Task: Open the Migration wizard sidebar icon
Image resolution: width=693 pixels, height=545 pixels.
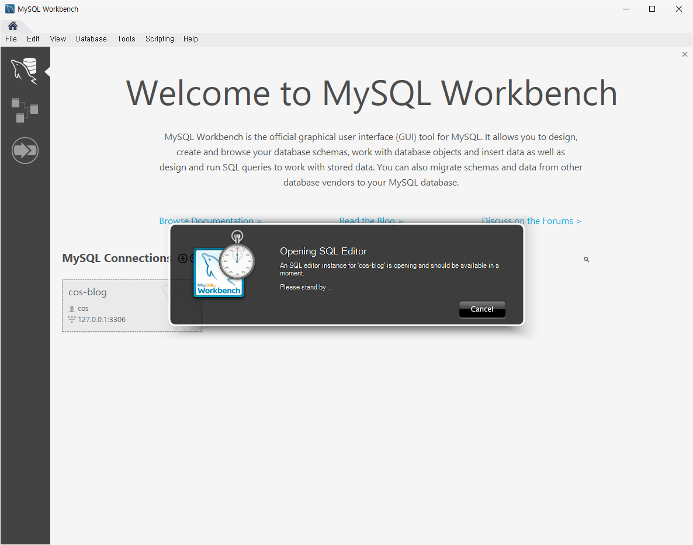Action: pos(25,151)
